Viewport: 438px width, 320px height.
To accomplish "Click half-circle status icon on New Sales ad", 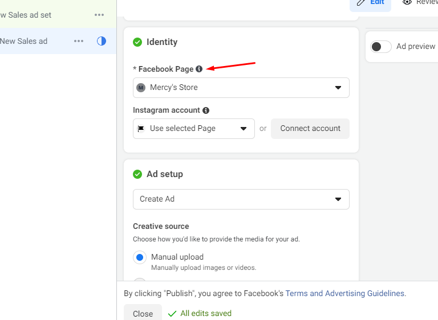I will tap(102, 41).
